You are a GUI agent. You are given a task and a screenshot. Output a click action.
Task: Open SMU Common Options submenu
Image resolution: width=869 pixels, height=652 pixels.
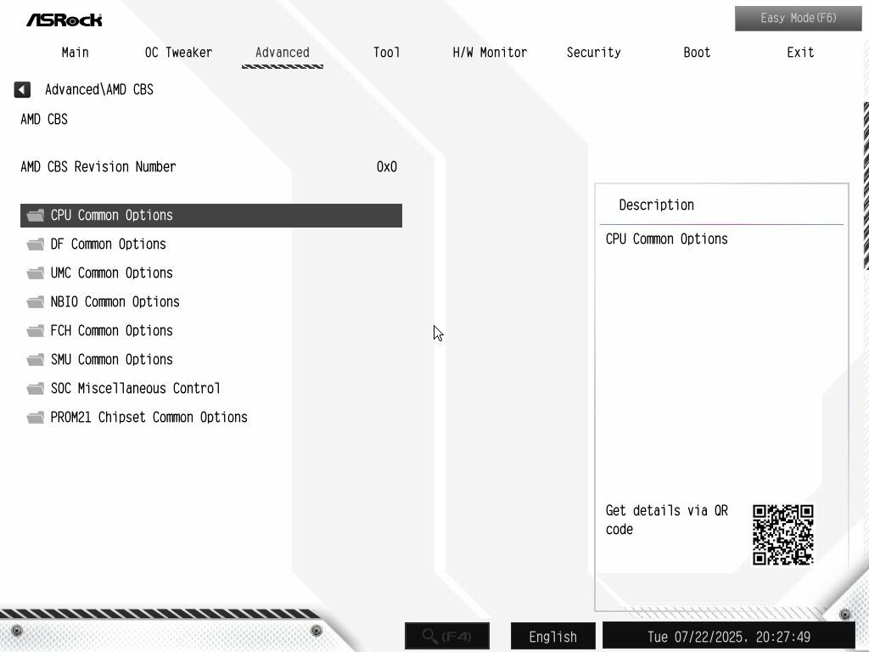(x=211, y=359)
